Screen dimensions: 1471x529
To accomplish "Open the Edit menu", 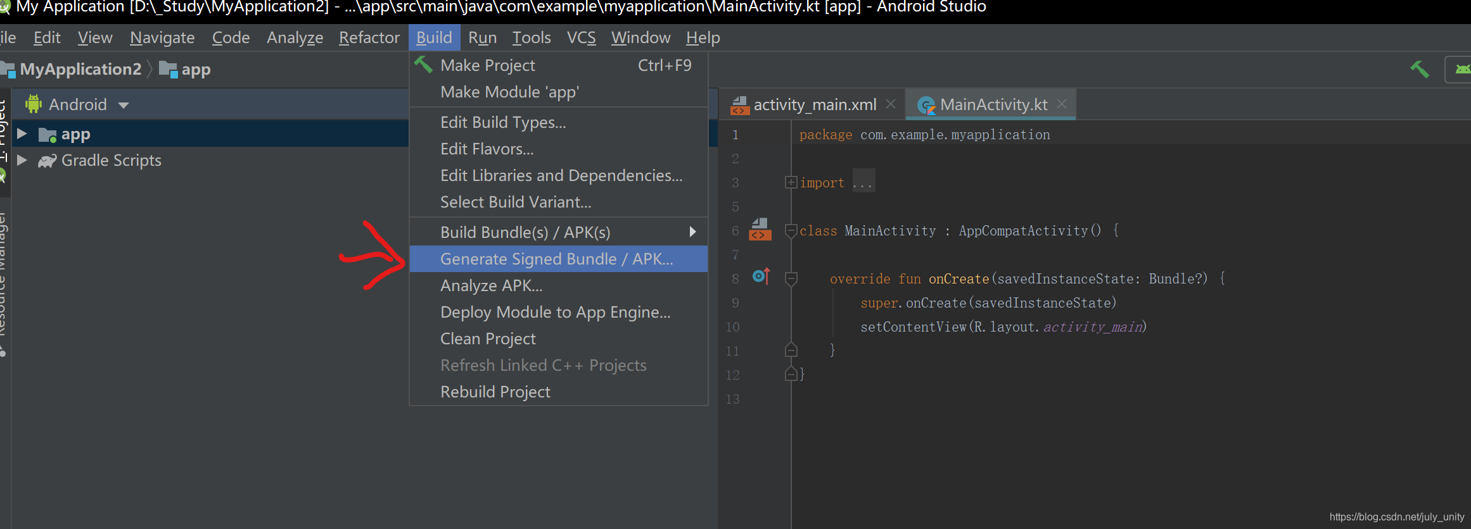I will tap(47, 38).
